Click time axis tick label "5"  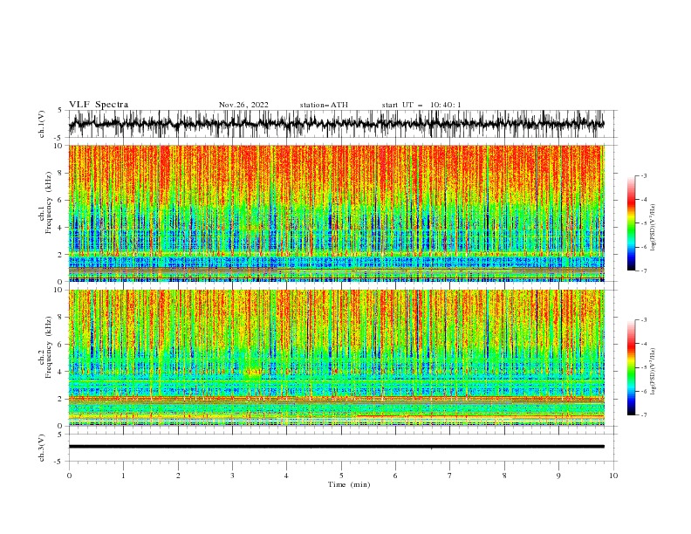[341, 476]
